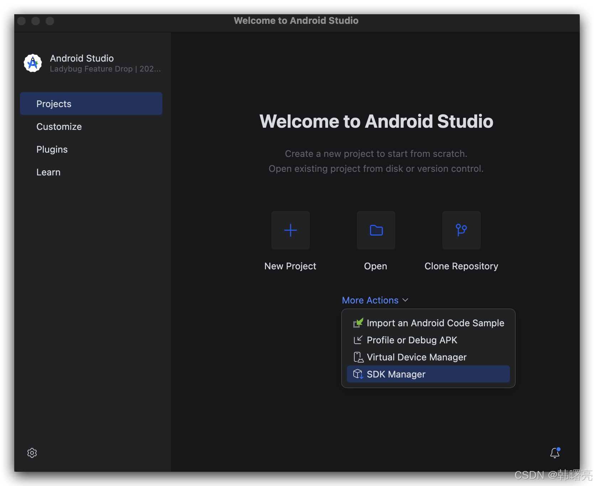
Task: Click the SDK Manager cube icon
Action: pyautogui.click(x=358, y=374)
